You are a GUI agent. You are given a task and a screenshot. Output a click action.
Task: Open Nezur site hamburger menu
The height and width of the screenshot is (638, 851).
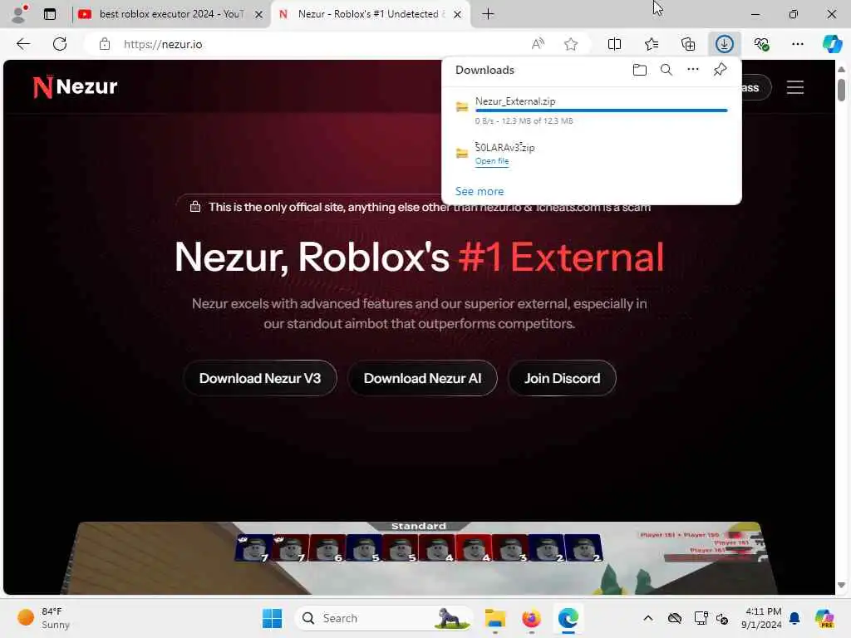(795, 87)
